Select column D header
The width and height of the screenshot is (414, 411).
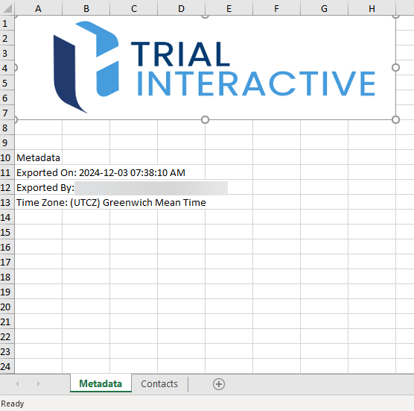182,8
